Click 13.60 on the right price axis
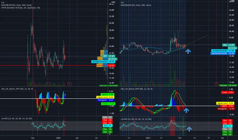 [231, 82]
